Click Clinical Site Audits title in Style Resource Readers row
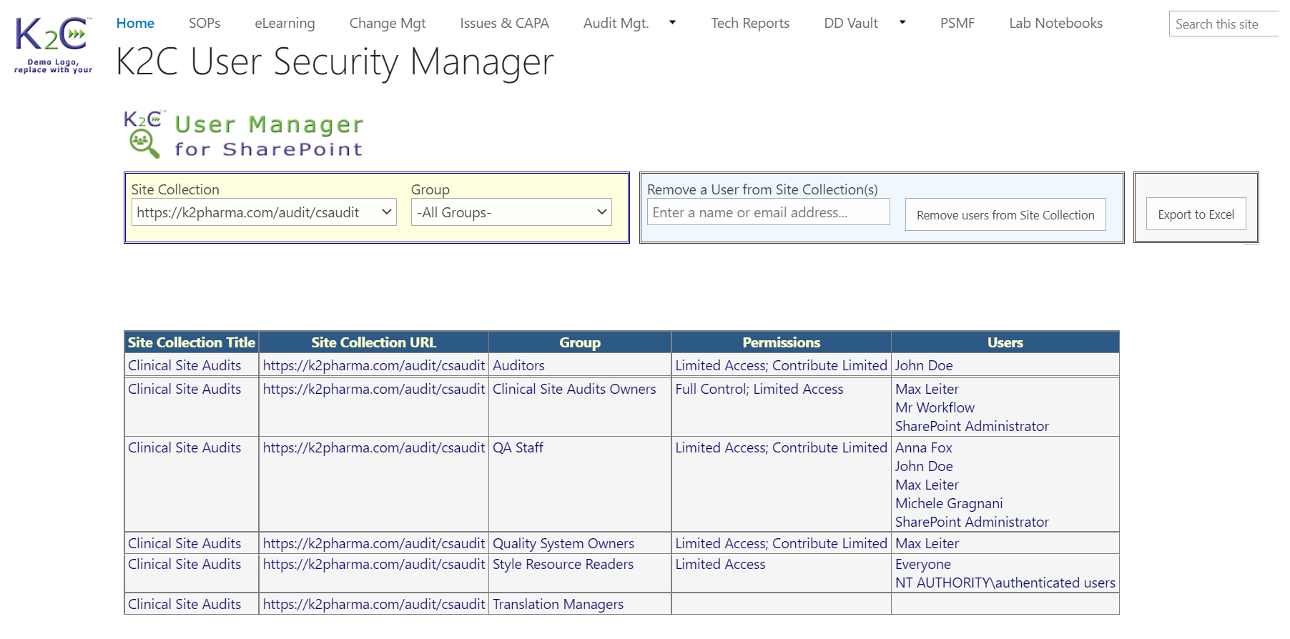1290x639 pixels. pyautogui.click(x=184, y=564)
